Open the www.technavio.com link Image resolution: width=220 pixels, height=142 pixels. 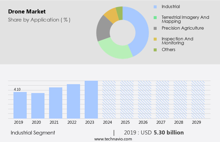click(113, 139)
